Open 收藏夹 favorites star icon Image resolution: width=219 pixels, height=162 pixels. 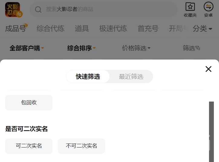pos(190,7)
